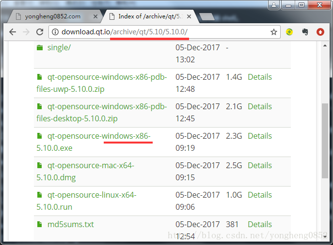The image size is (333, 245).
Task: Download qt-opensource-mac-x64-5.10.0.dmg
Action: (85, 172)
